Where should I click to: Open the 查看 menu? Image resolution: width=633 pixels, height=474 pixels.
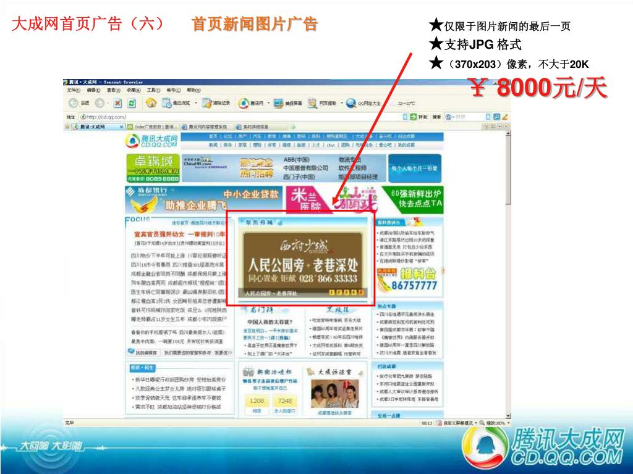tap(114, 90)
